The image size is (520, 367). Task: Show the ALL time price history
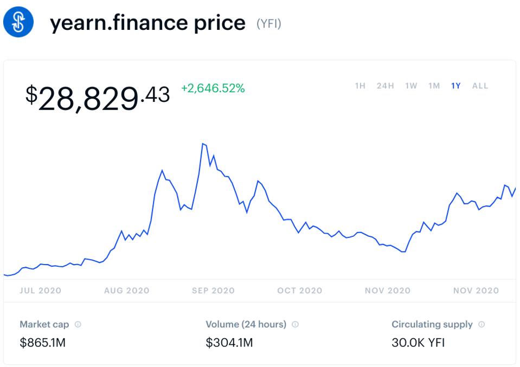pos(480,86)
